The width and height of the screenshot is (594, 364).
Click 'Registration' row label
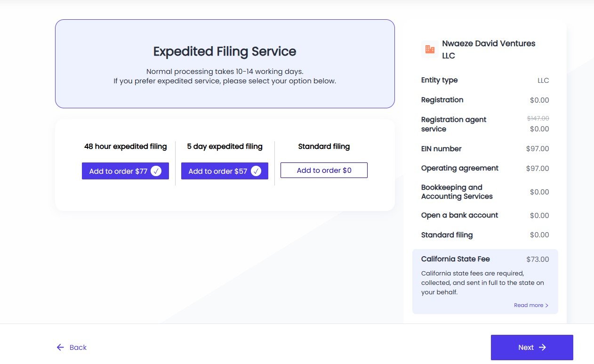[x=442, y=100]
